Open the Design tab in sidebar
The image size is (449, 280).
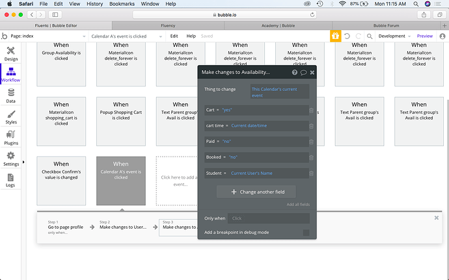11,54
